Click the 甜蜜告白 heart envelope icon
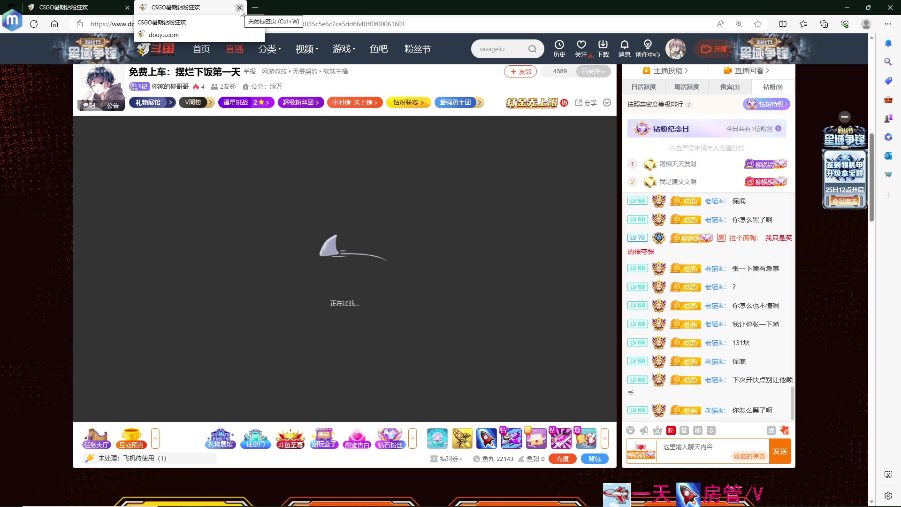The height and width of the screenshot is (507, 901). tap(357, 438)
